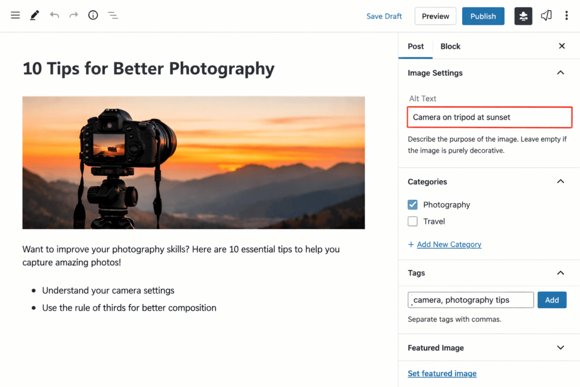Click the undo arrow icon
The width and height of the screenshot is (580, 387).
click(x=54, y=16)
